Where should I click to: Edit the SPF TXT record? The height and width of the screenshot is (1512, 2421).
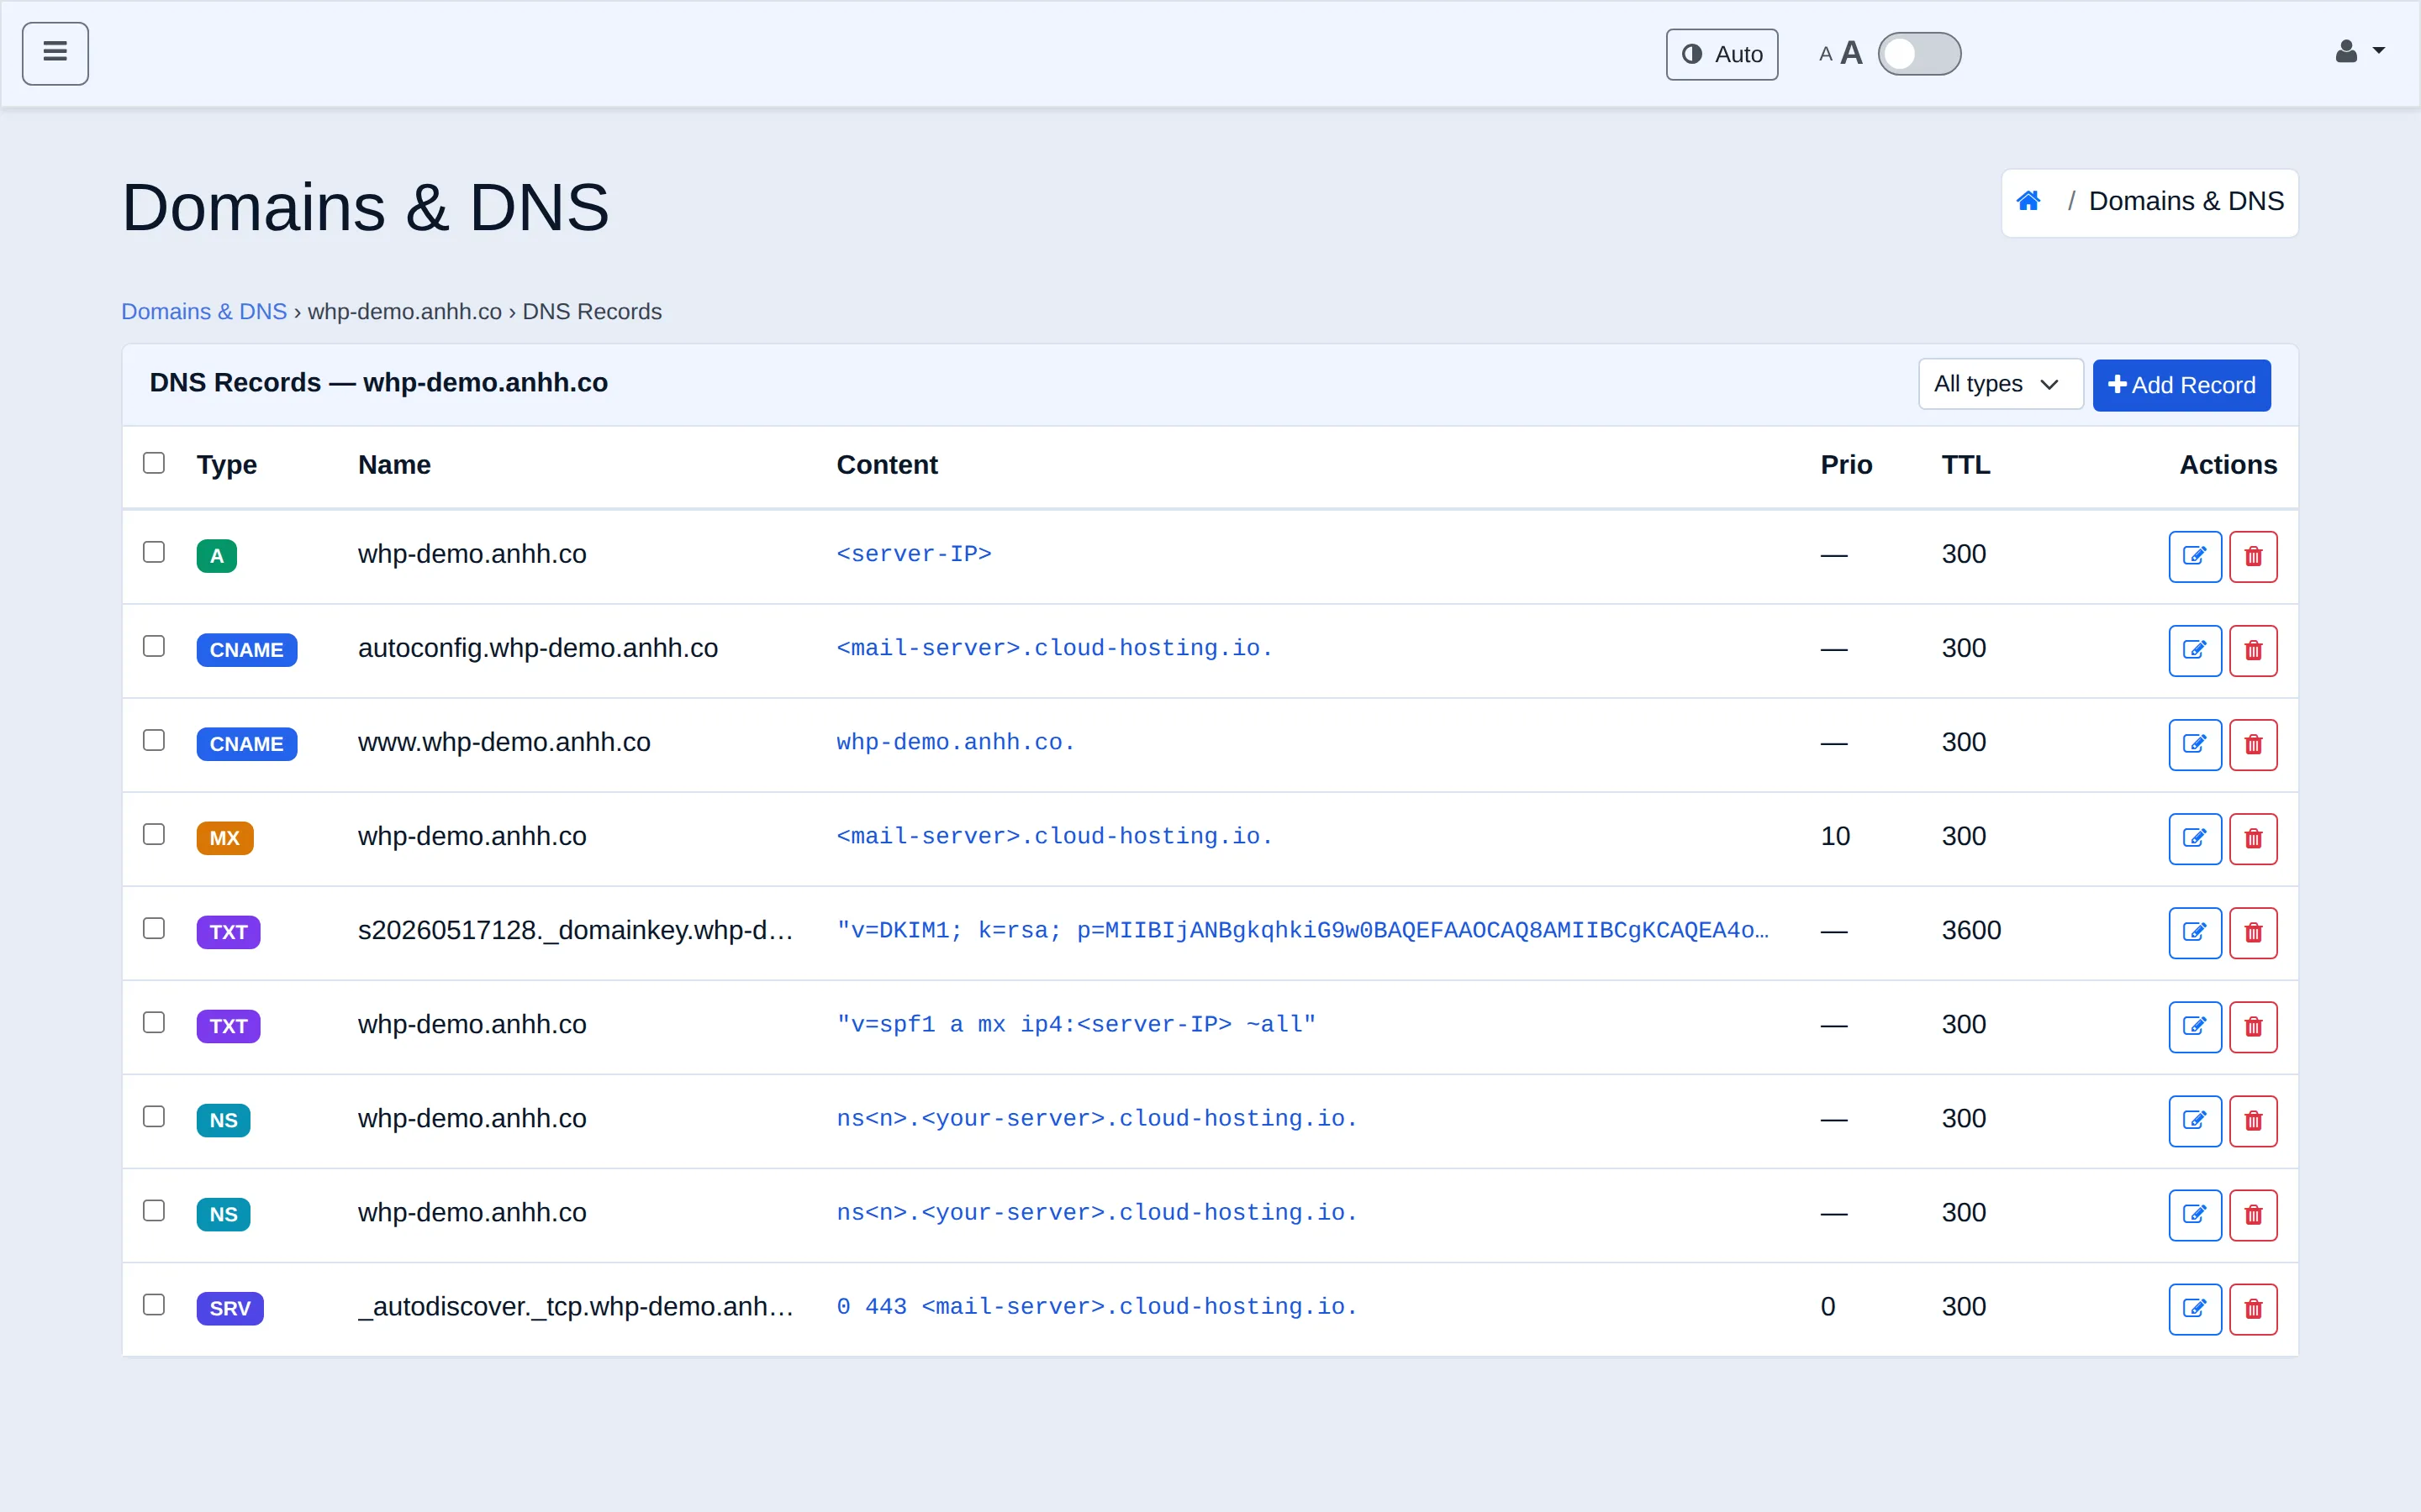[x=2195, y=1026]
